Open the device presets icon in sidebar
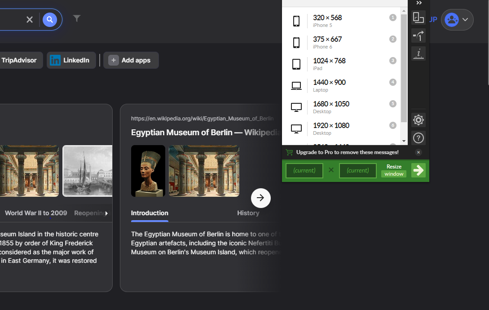Screen dimensions: 489x310 [418, 18]
